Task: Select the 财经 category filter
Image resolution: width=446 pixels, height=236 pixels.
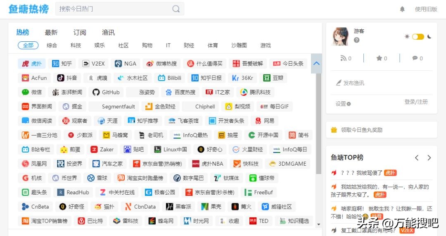Action: click(189, 45)
